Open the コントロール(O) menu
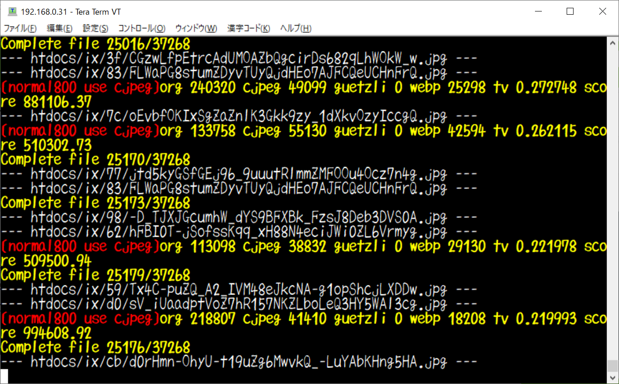Image resolution: width=619 pixels, height=384 pixels. click(141, 28)
